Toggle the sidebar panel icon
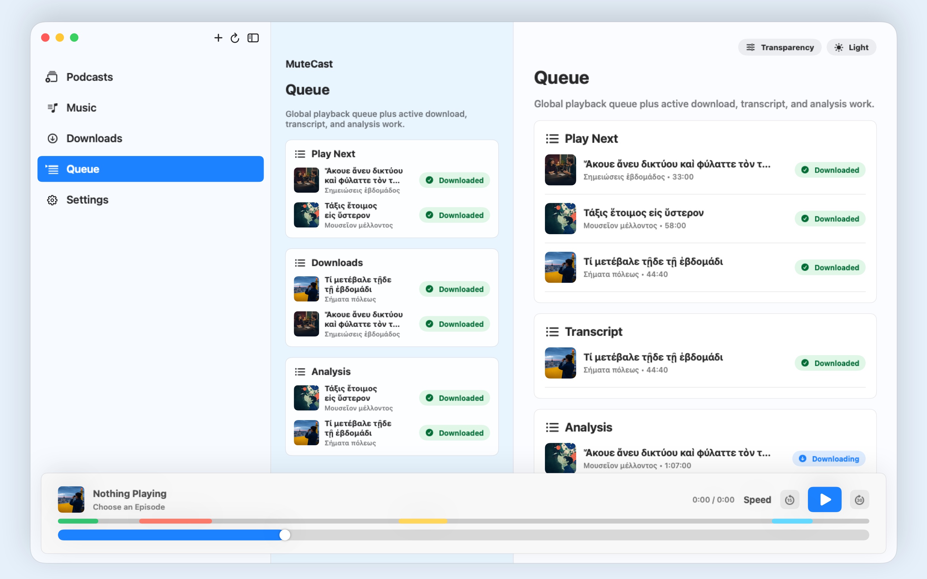The image size is (927, 579). click(x=253, y=38)
